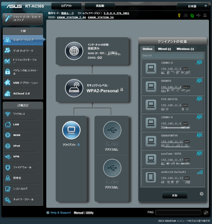Open the Utility link
212x224 pixels.
[90, 213]
